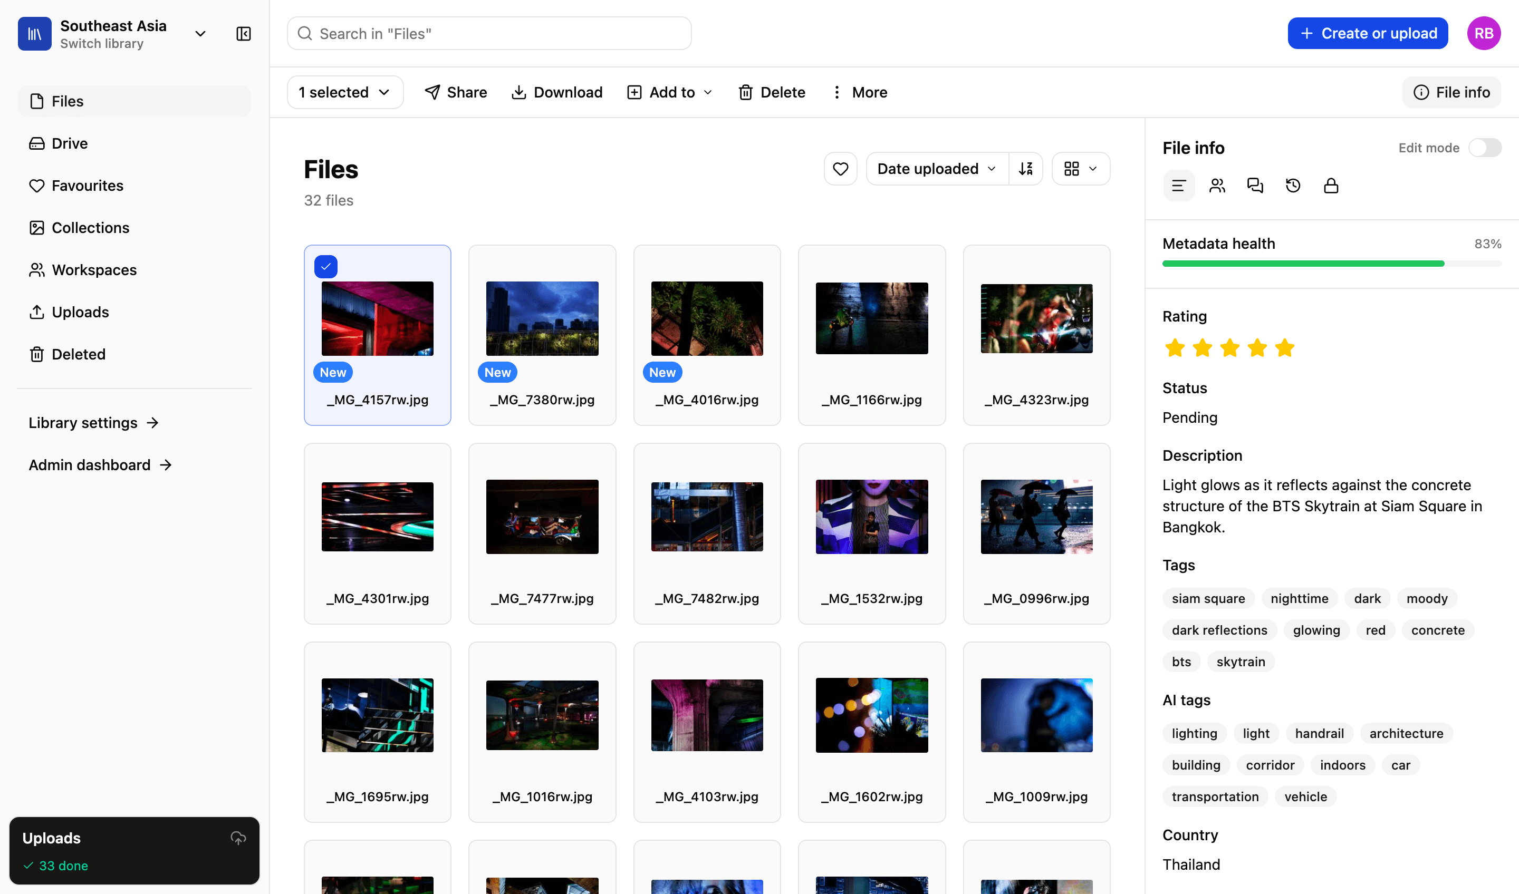Click the search magnifier icon
This screenshot has height=894, width=1519.
point(305,34)
